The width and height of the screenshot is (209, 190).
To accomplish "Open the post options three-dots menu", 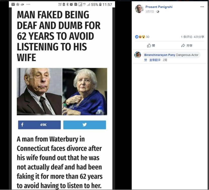I will coord(202,7).
